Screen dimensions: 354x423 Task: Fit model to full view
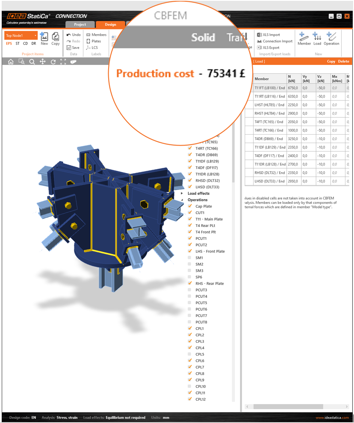(63, 62)
